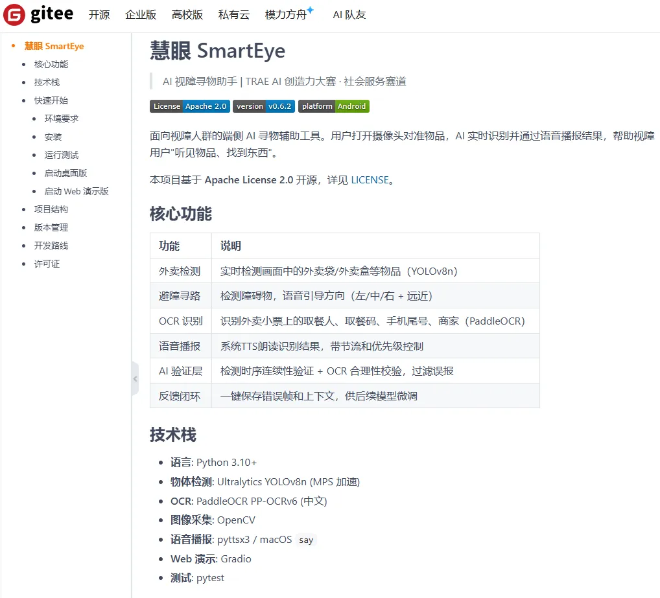The height and width of the screenshot is (598, 660).
Task: Click the 技术栈 section heading
Action: point(173,435)
